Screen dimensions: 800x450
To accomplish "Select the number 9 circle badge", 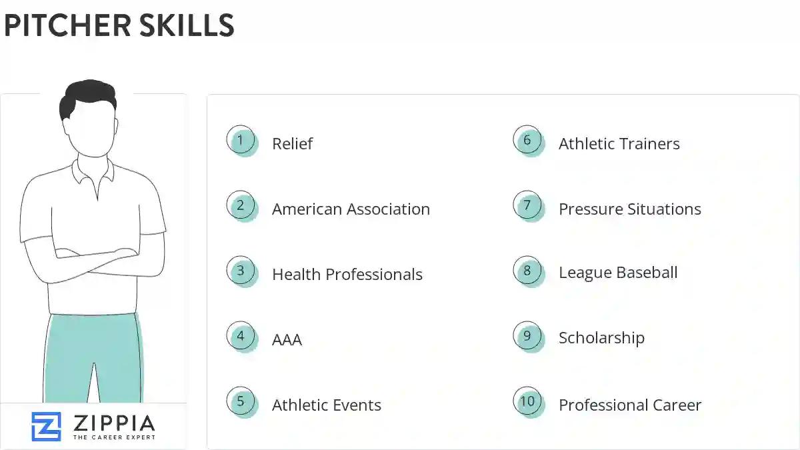I will tap(527, 336).
